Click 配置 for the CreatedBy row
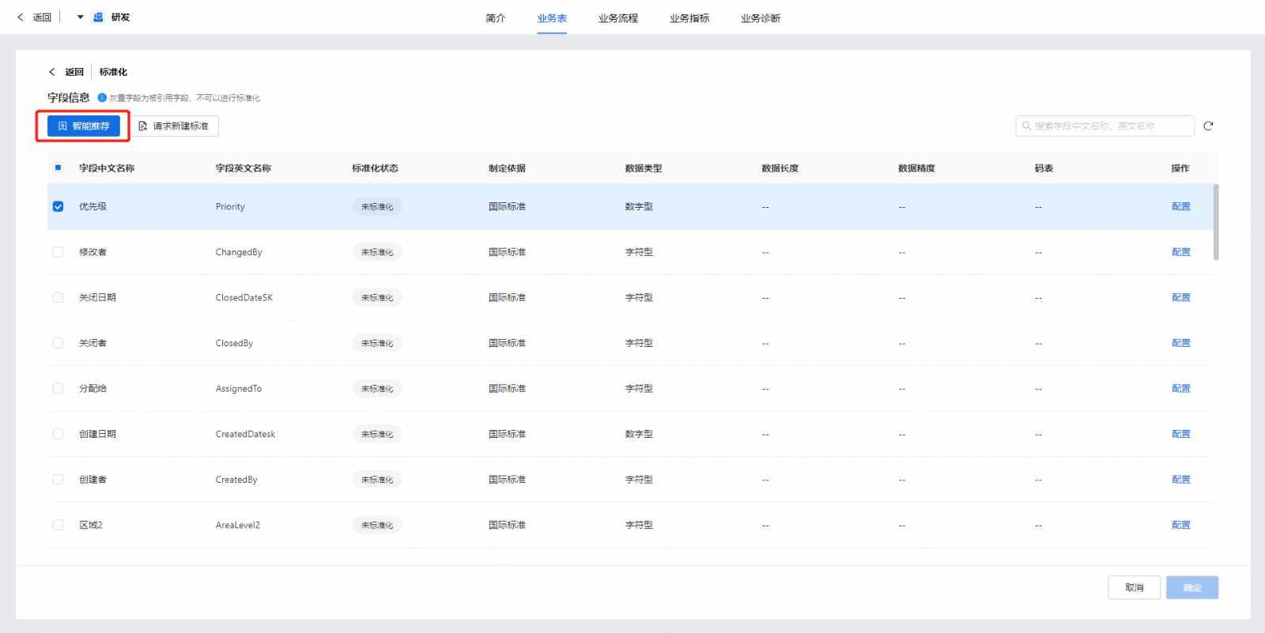Viewport: 1265px width, 633px height. coord(1181,480)
